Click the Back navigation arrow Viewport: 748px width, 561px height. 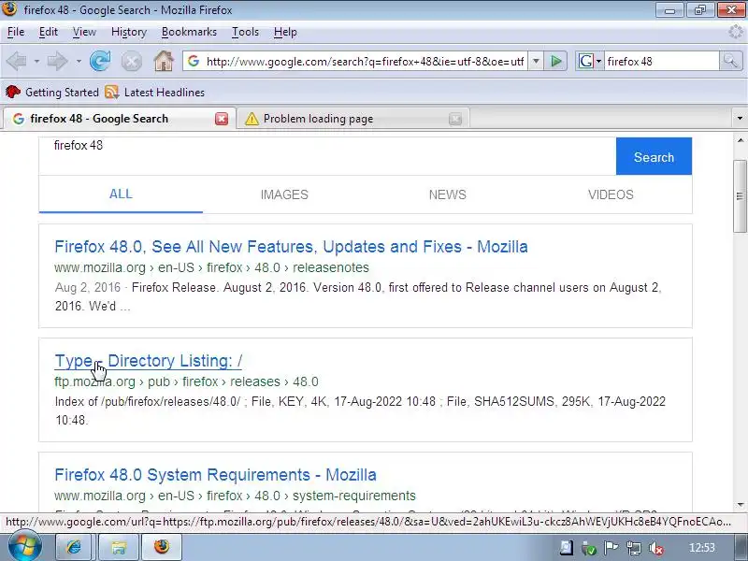(17, 62)
